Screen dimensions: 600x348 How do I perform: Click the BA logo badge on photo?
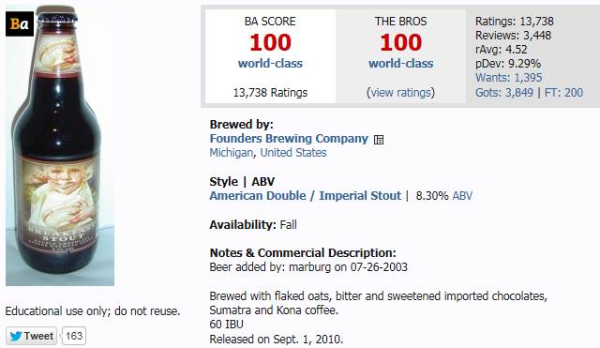pyautogui.click(x=20, y=24)
